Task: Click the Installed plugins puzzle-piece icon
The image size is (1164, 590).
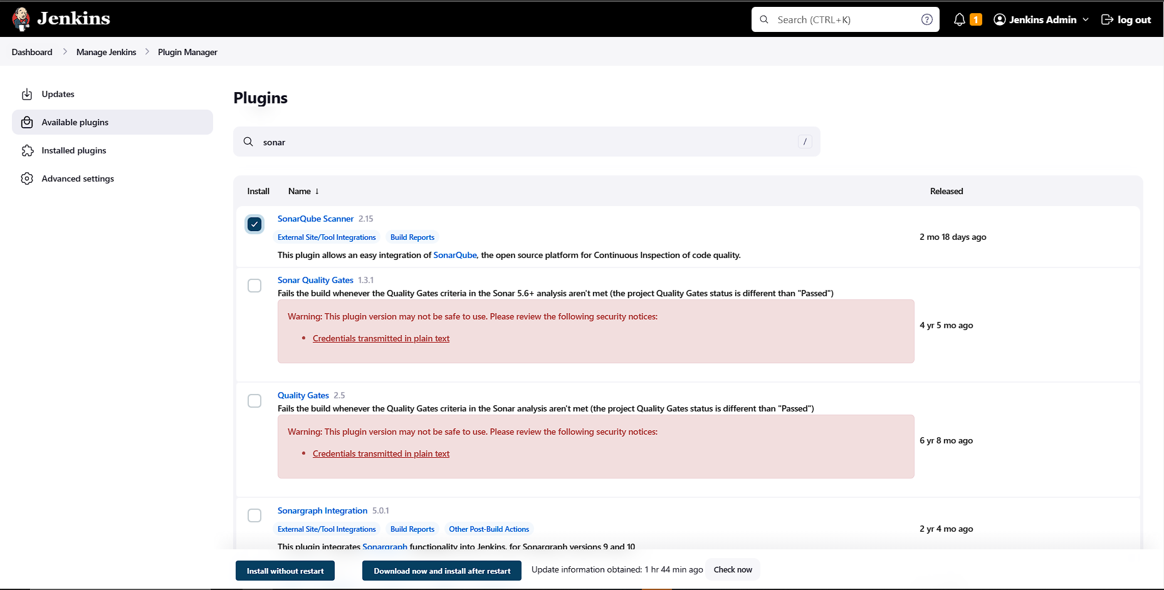Action: (x=27, y=150)
